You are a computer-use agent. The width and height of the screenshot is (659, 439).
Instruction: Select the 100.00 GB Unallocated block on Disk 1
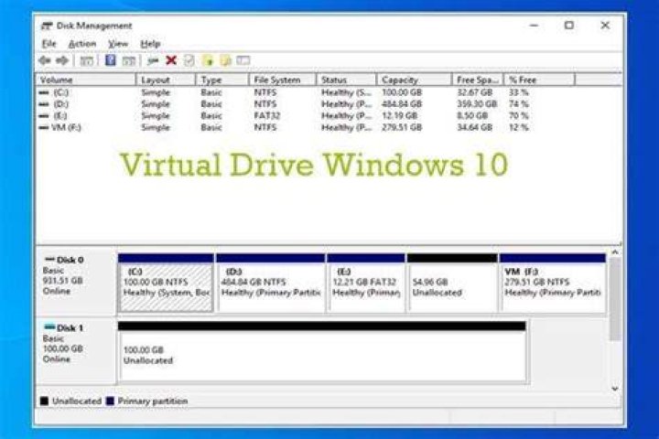(x=322, y=352)
